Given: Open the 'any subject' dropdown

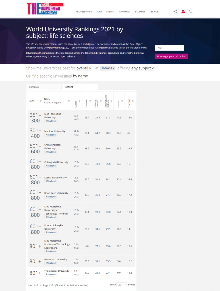Looking at the screenshot, I should (x=143, y=68).
